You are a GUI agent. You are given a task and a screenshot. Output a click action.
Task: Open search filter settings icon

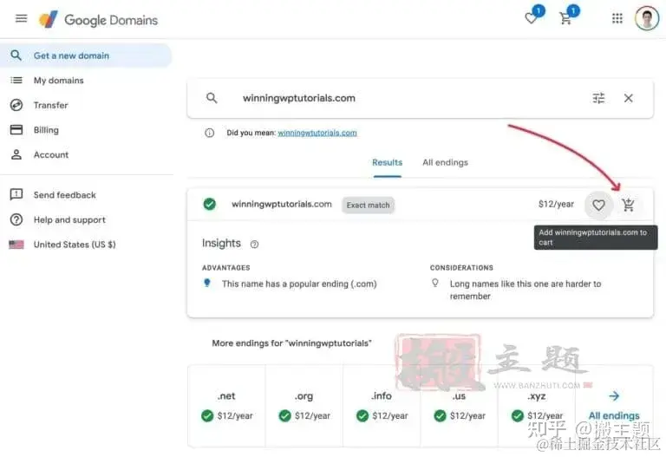[x=598, y=98]
